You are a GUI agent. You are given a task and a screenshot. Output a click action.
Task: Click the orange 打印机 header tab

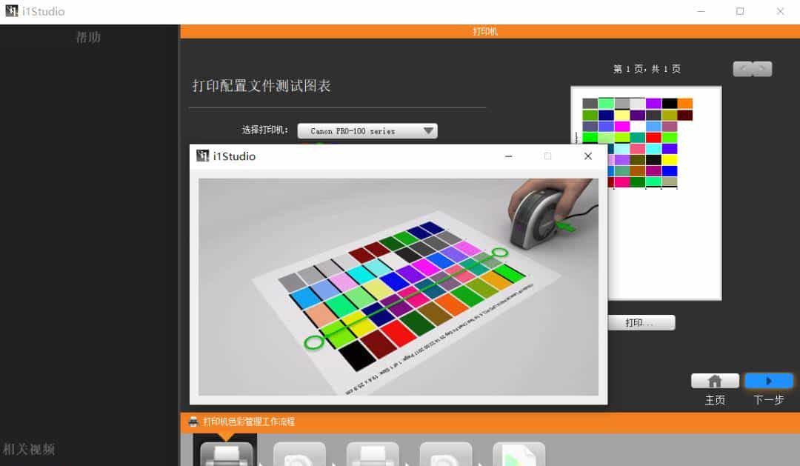[485, 31]
